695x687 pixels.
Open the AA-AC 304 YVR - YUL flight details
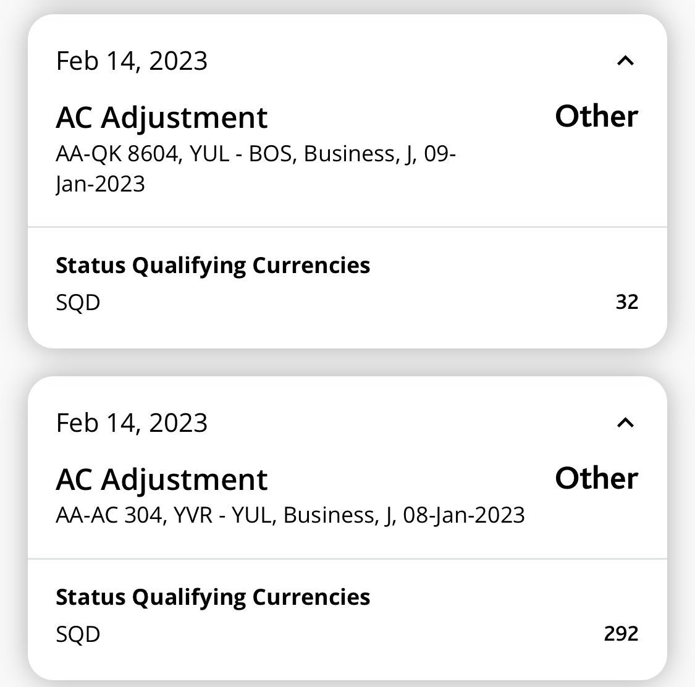click(x=290, y=515)
